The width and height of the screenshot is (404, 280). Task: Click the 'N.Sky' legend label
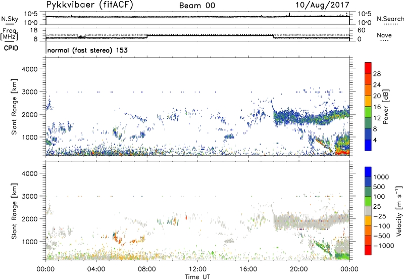[10, 19]
